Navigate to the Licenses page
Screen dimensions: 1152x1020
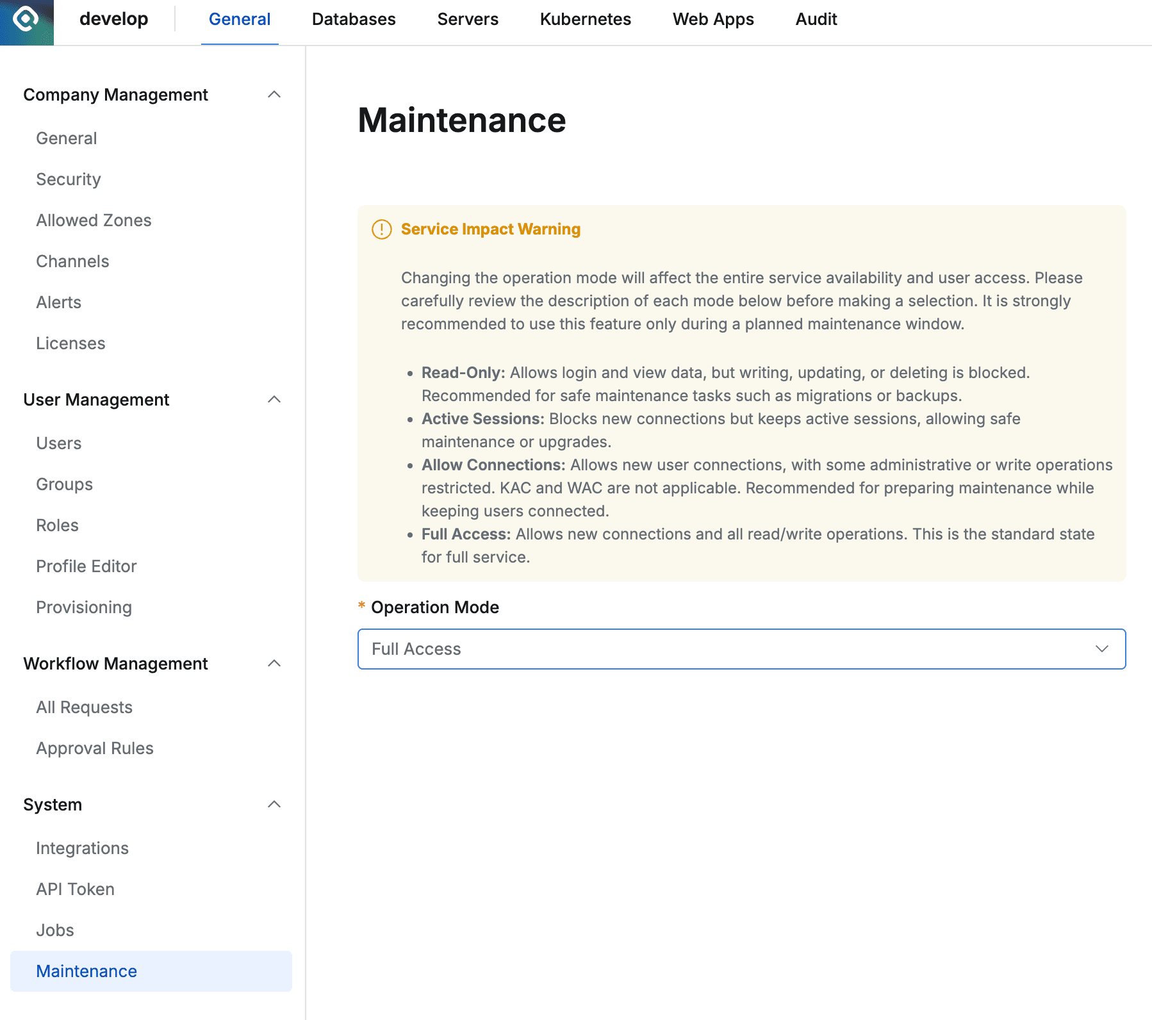70,343
